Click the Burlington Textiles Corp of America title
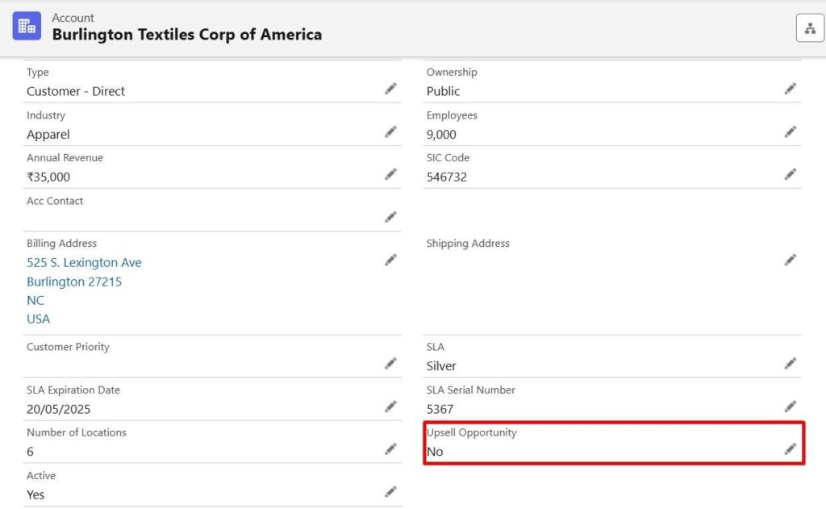The image size is (826, 509). coord(187,35)
